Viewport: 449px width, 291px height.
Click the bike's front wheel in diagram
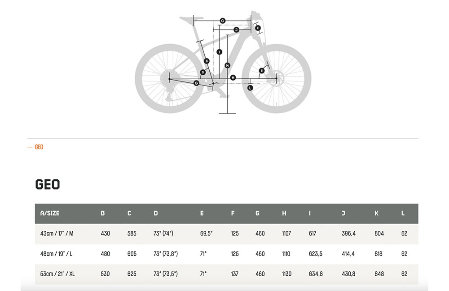coord(276,78)
